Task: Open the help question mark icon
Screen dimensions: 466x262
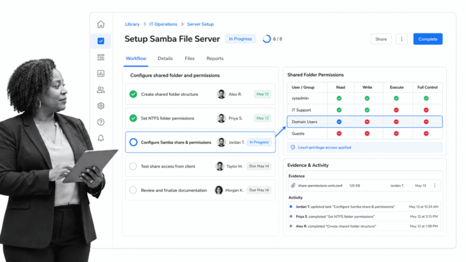Action: point(101,122)
